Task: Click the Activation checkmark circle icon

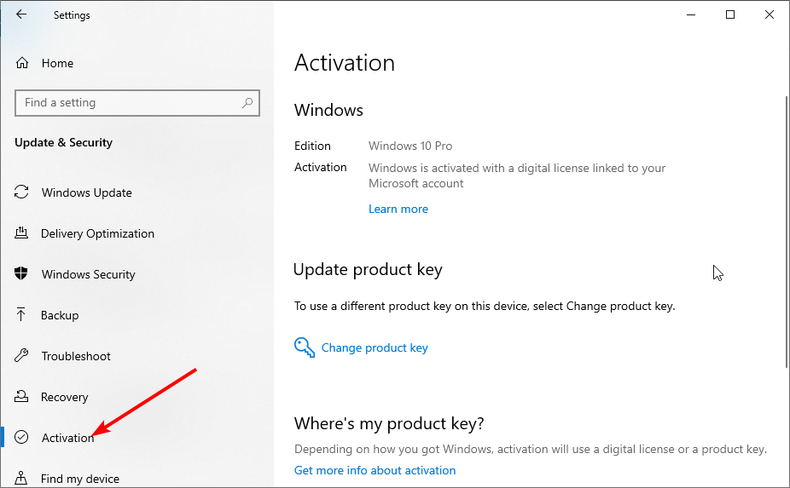Action: coord(21,437)
